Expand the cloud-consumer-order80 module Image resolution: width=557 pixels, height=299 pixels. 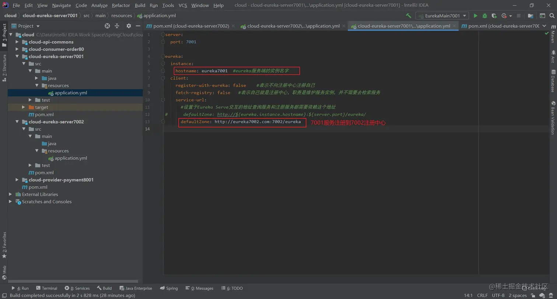(17, 49)
